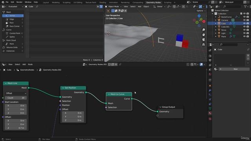
Task: Select Control Point domain under Curve
Action: [13, 33]
